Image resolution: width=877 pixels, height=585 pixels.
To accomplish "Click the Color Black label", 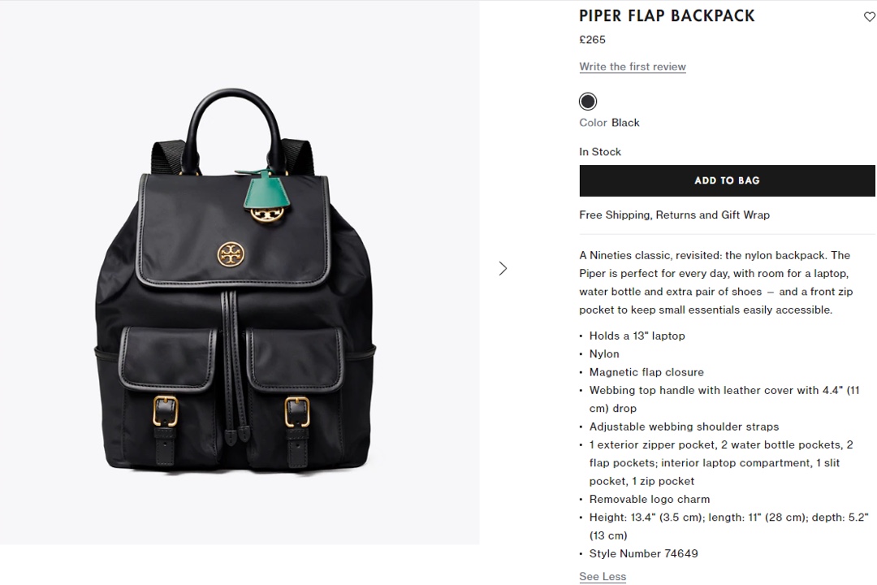I will click(609, 123).
